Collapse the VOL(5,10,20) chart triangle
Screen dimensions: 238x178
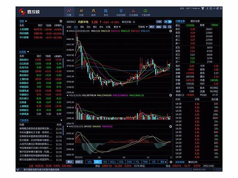tap(67, 95)
